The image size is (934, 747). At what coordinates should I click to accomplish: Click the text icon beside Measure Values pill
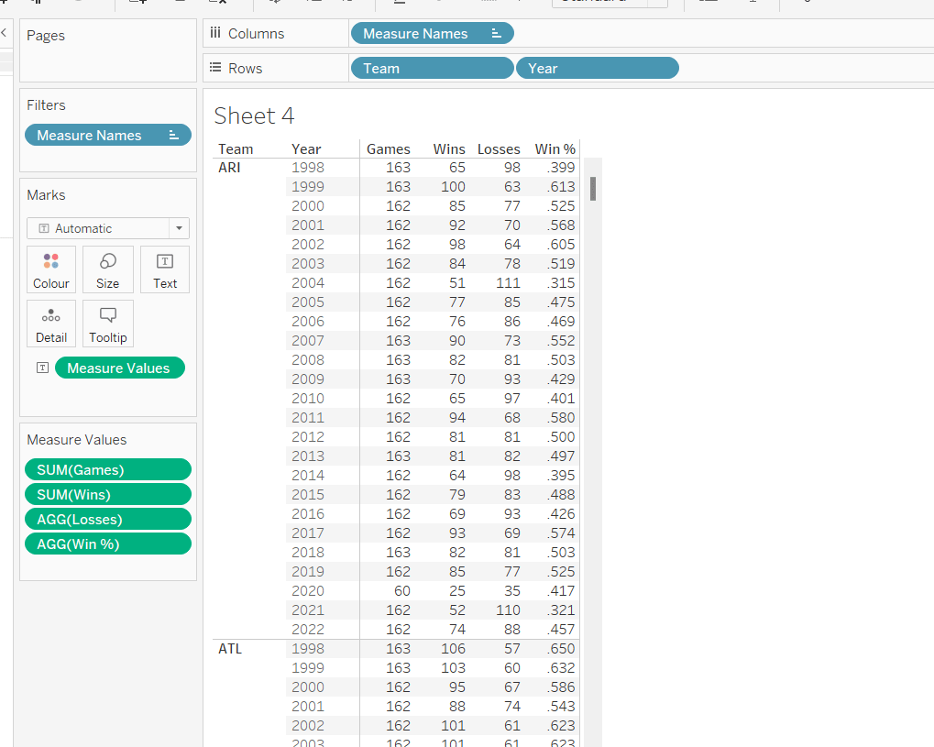tap(41, 368)
